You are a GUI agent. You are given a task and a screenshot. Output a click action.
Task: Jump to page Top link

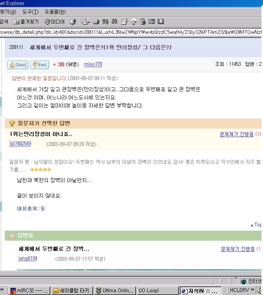coord(256,225)
